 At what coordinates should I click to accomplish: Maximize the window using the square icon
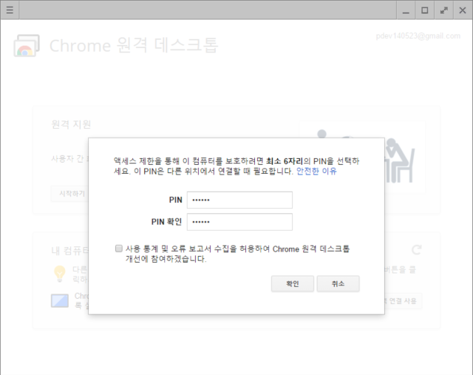coord(425,10)
